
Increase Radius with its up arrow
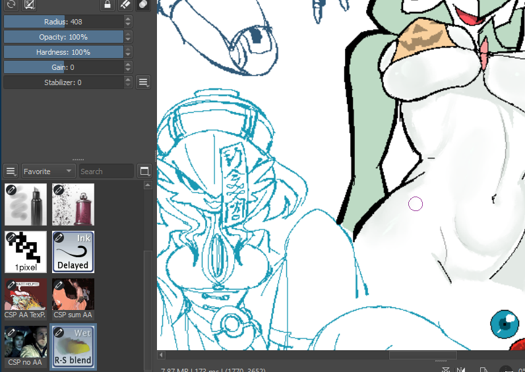click(128, 18)
